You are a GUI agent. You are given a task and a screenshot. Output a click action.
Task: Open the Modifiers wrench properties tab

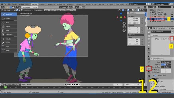coord(149,56)
